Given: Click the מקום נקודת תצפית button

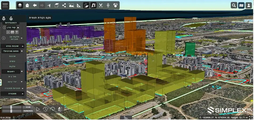Looking at the screenshot, I should pos(40,18).
